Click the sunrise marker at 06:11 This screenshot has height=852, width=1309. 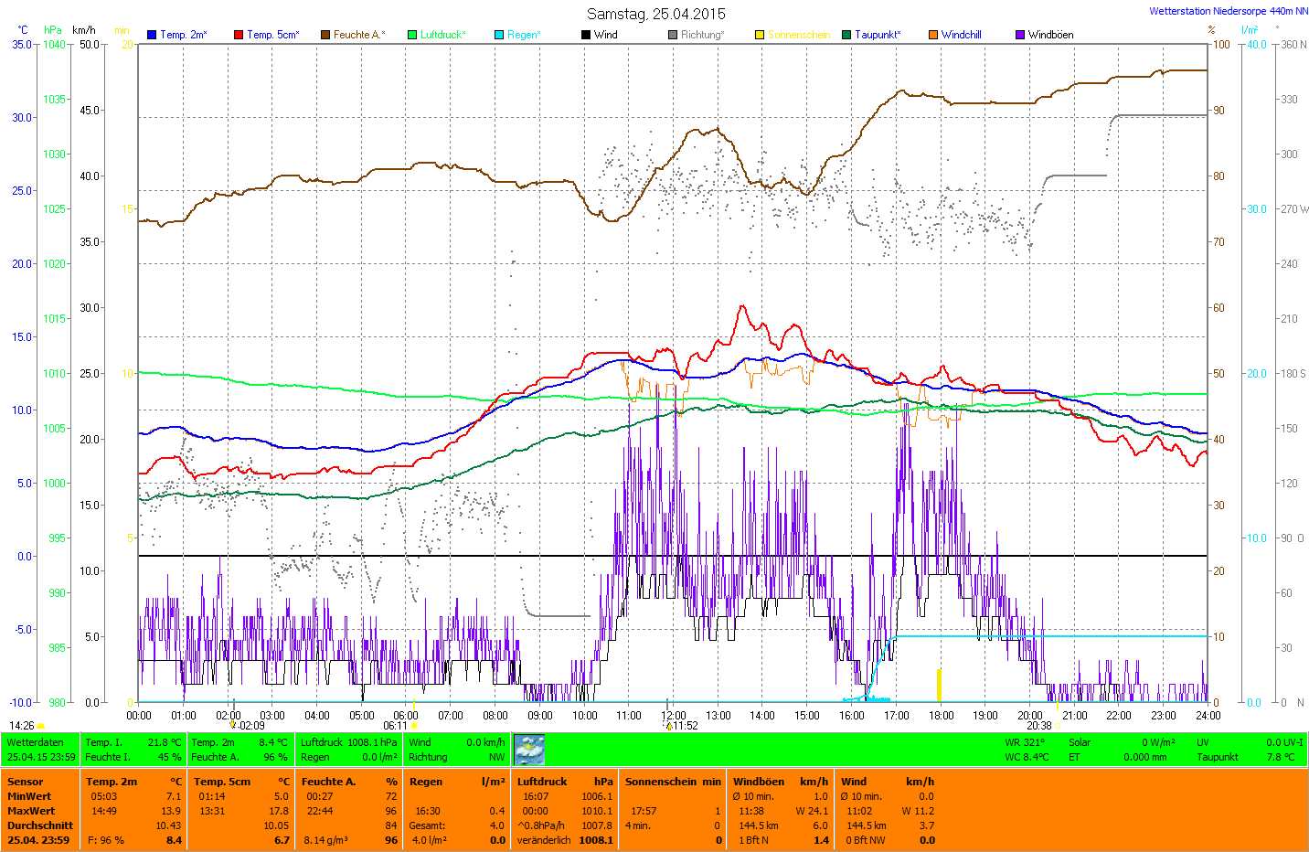(x=414, y=726)
